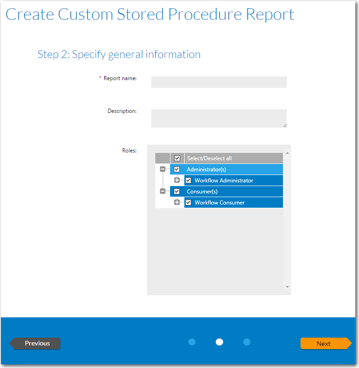Go back with the Previous button

point(35,343)
